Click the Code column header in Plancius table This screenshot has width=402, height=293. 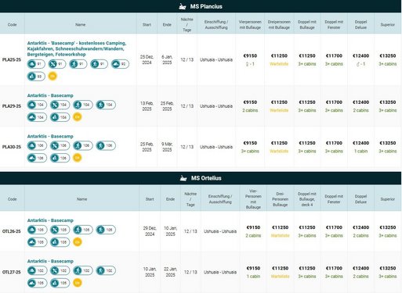coord(12,25)
